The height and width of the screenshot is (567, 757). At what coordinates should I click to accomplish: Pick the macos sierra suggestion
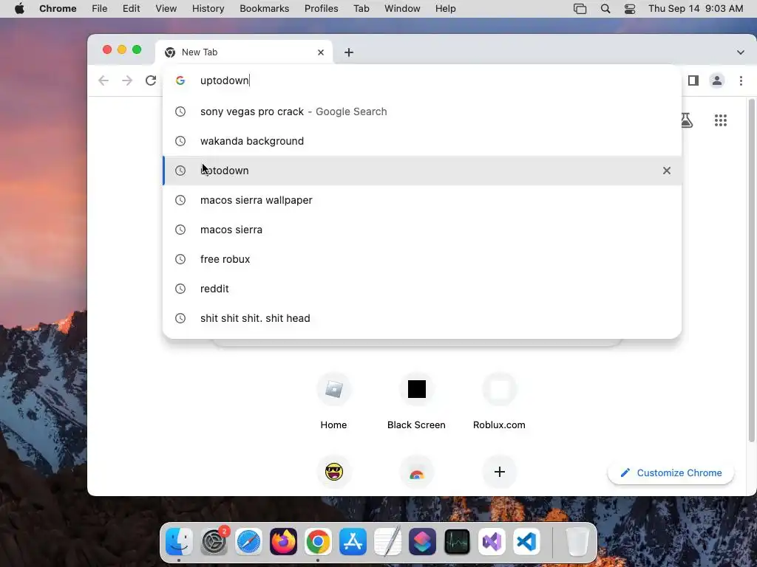[422, 230]
